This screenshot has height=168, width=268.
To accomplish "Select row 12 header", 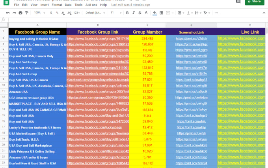I will click(x=4, y=97).
